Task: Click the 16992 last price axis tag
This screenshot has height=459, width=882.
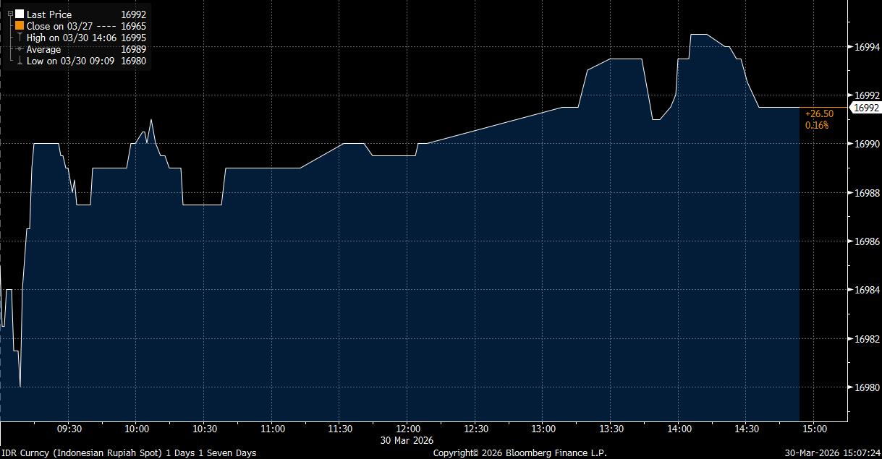Action: (x=866, y=108)
